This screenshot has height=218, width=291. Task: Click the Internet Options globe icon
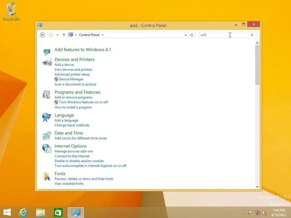coord(47,148)
